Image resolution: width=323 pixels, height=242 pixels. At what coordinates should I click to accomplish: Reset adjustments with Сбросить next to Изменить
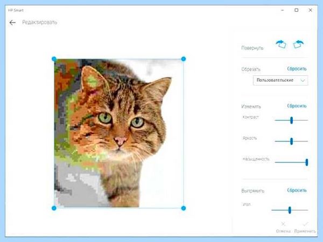tap(297, 106)
